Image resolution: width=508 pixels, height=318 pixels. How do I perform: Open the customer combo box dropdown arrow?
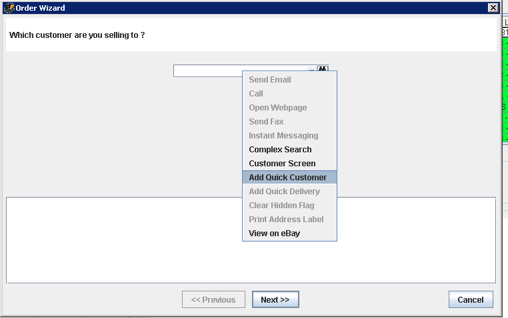point(311,71)
